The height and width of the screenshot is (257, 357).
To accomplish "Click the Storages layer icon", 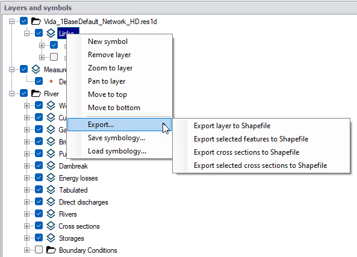I will tap(51, 238).
